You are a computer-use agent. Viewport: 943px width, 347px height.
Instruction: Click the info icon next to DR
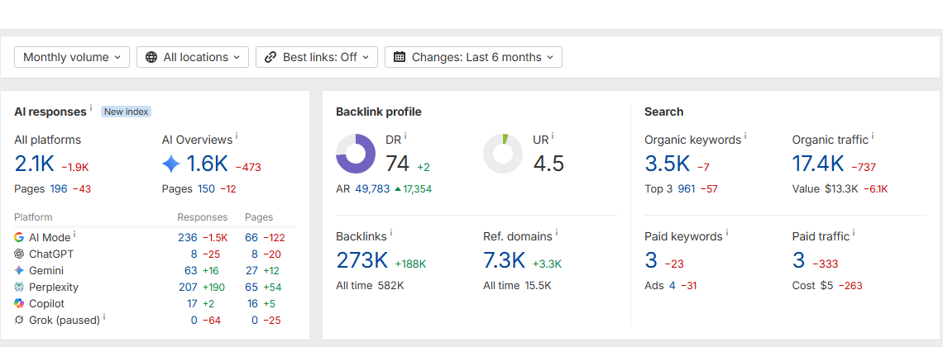(x=405, y=136)
